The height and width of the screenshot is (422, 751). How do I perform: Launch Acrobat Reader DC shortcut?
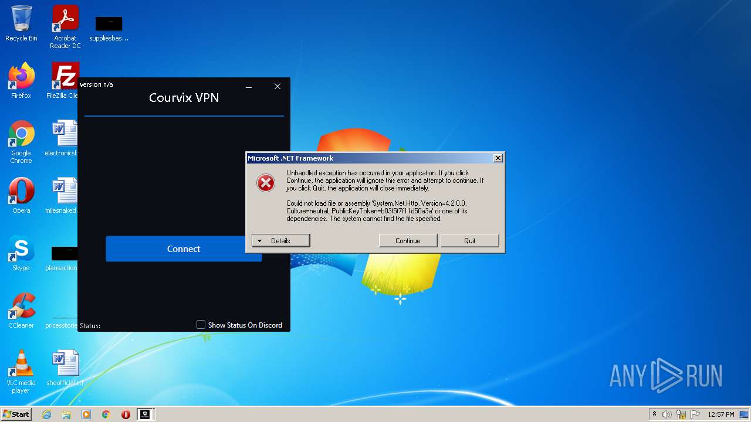65,27
